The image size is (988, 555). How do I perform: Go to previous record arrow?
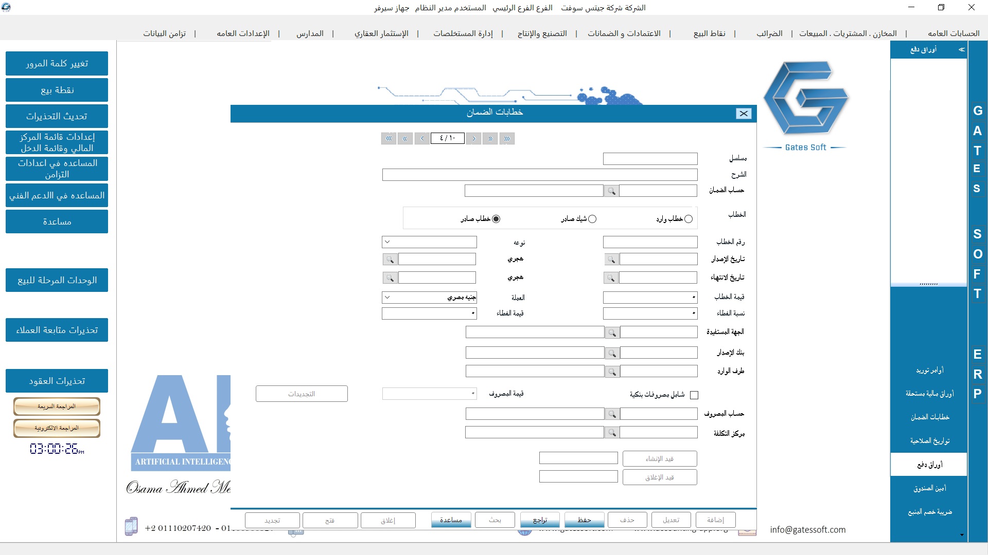pos(422,138)
